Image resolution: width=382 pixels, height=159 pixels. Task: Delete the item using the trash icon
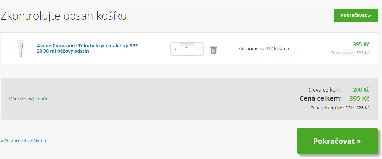coord(214,50)
